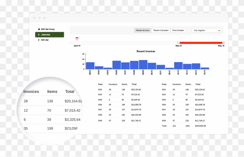The height and width of the screenshot is (157, 244).
Task: Click the red selected range on date slider
Action: pyautogui.click(x=201, y=43)
